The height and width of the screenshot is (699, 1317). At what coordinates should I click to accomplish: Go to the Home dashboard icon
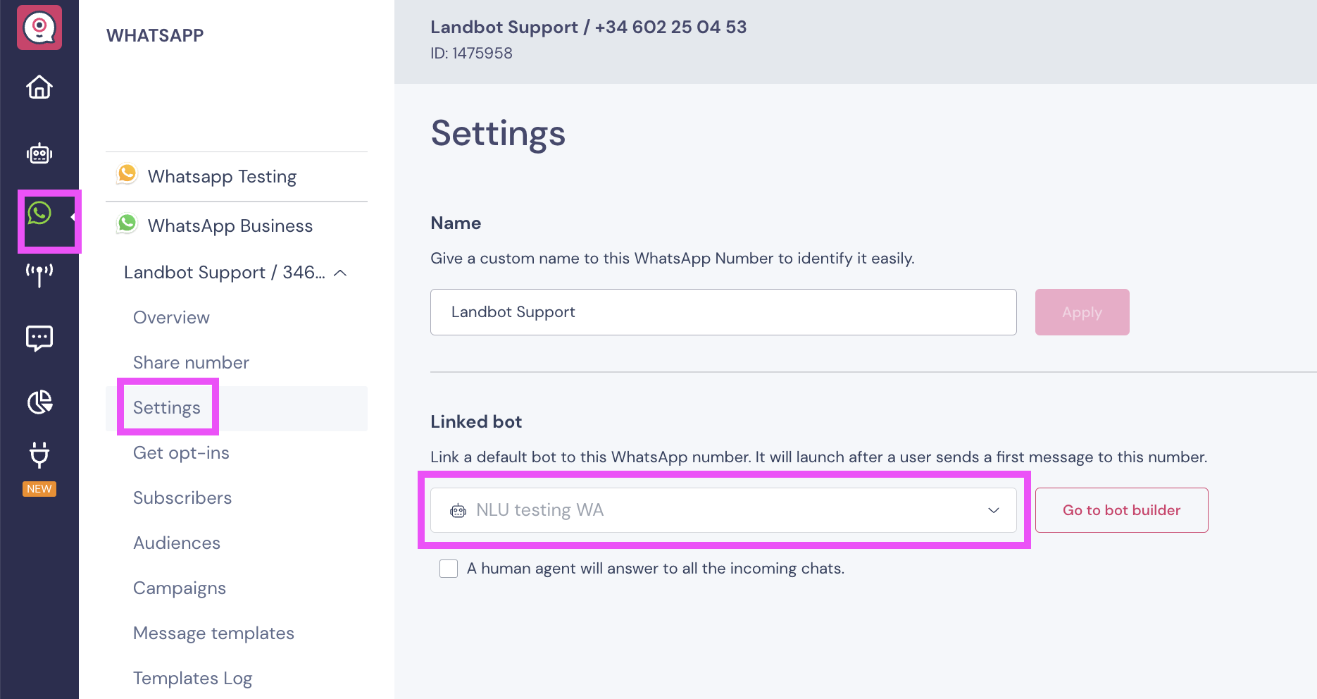(x=39, y=87)
